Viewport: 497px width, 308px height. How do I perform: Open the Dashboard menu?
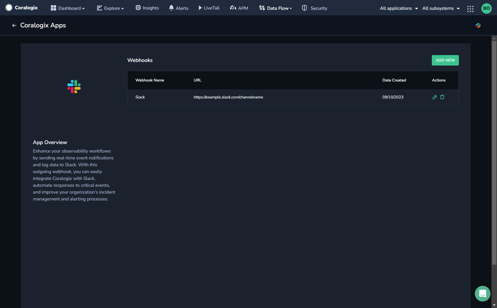(68, 8)
